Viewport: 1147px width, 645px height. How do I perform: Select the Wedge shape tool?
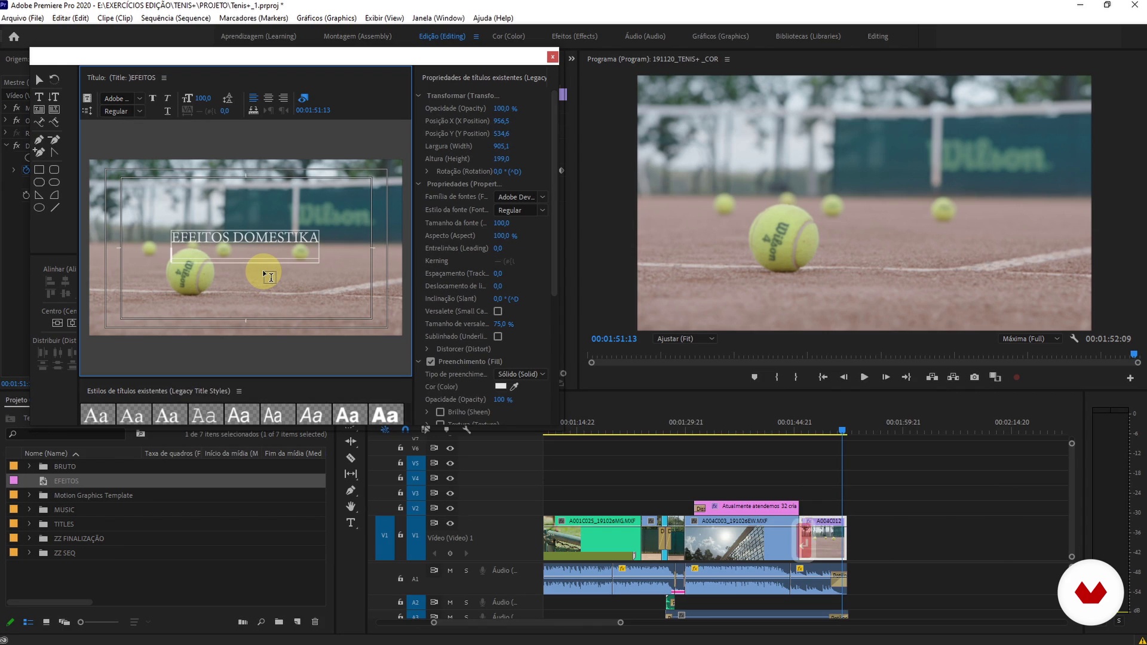point(39,195)
